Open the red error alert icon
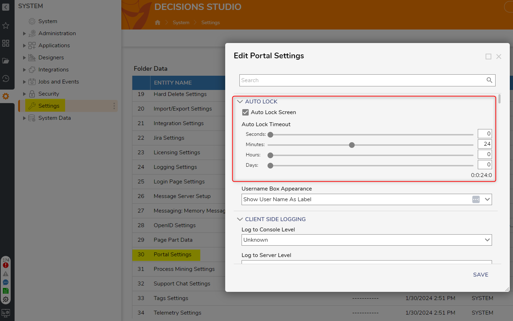 (x=6, y=265)
